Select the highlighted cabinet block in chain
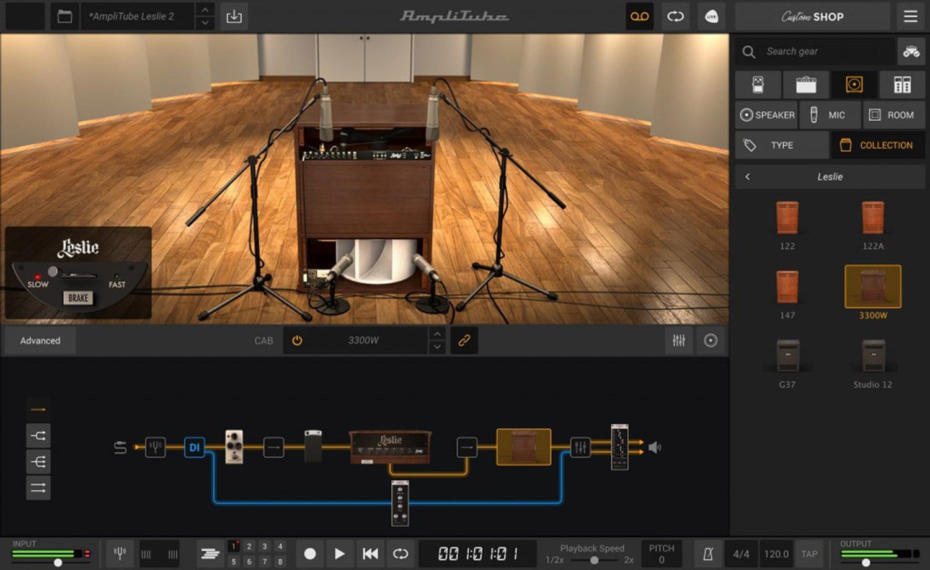The image size is (930, 570). (523, 447)
